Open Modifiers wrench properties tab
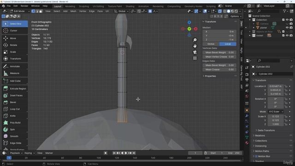The width and height of the screenshot is (295, 166). (x=247, y=116)
